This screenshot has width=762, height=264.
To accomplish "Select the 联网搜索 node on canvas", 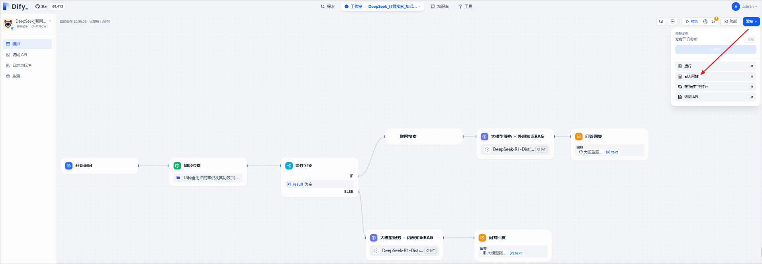I will coord(423,137).
